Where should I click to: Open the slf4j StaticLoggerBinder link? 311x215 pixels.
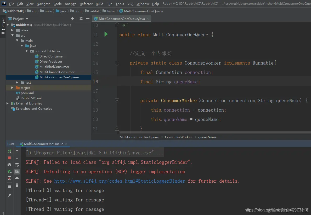pos(120,181)
